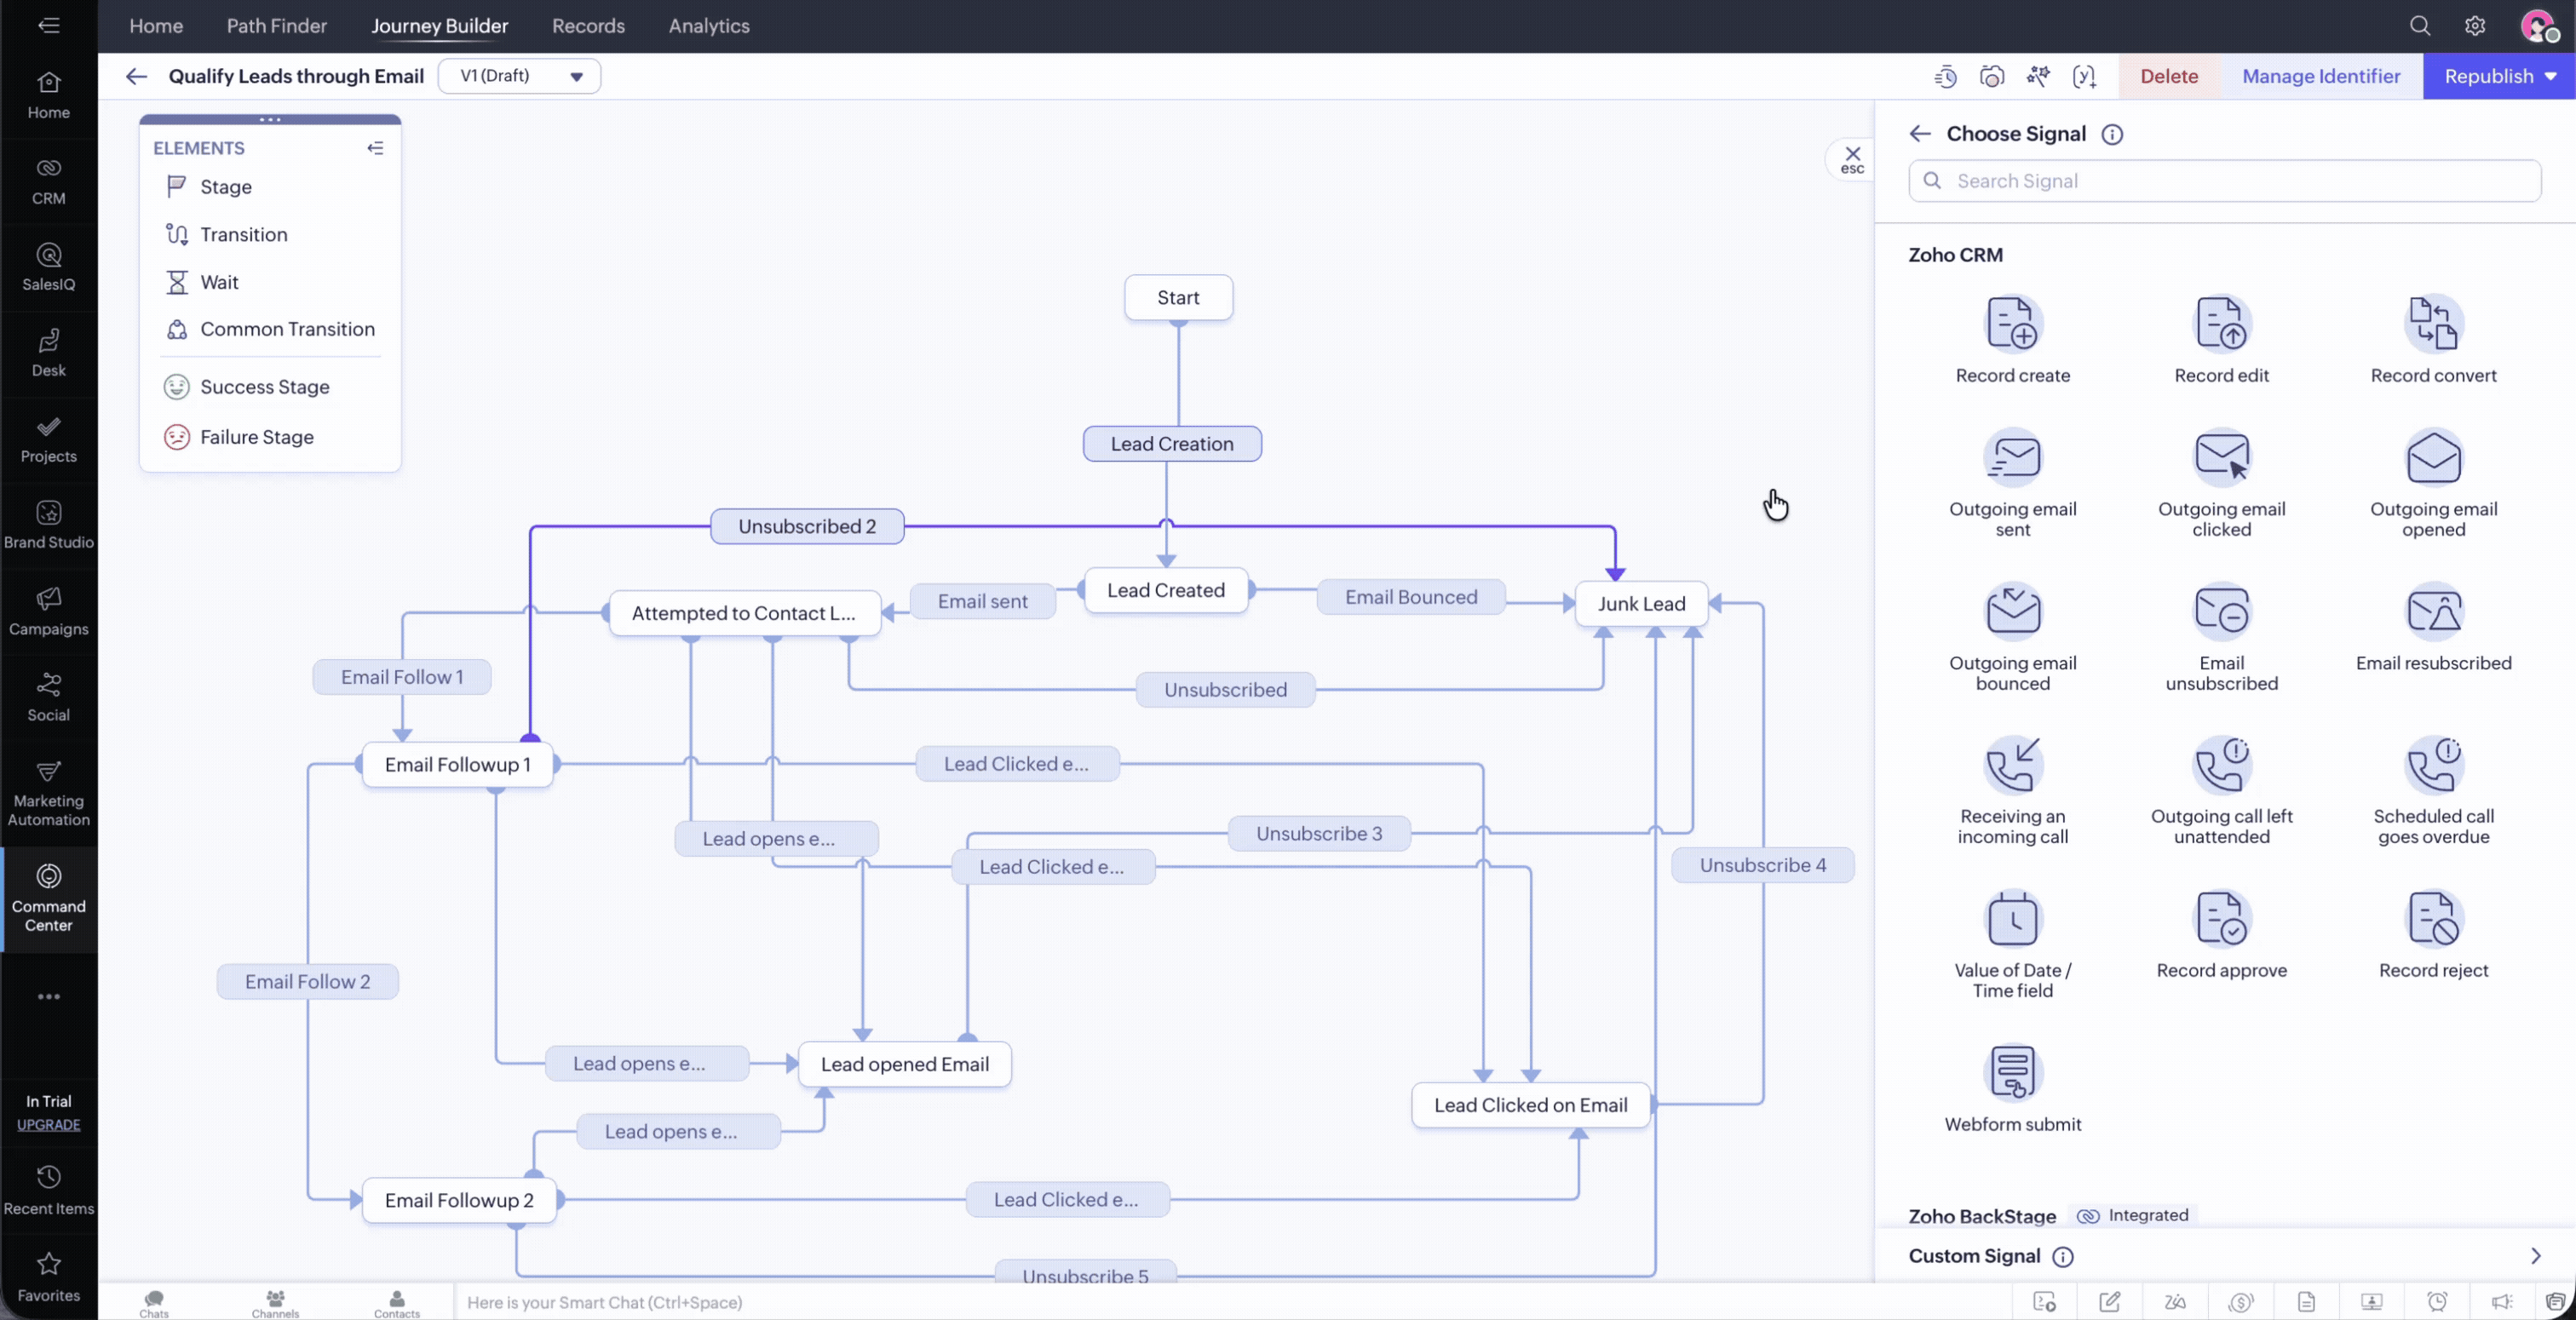Viewport: 2576px width, 1320px height.
Task: Expand the Custom Signal section
Action: [x=2534, y=1256]
